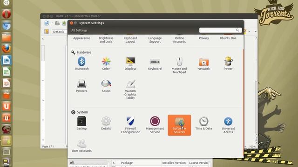The image size is (298, 167).
Task: Select All category in package list
Action: (88, 162)
